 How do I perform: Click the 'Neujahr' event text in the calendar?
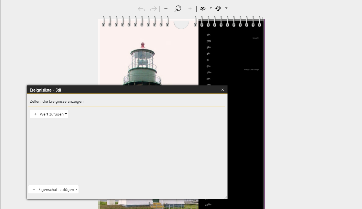(255, 38)
